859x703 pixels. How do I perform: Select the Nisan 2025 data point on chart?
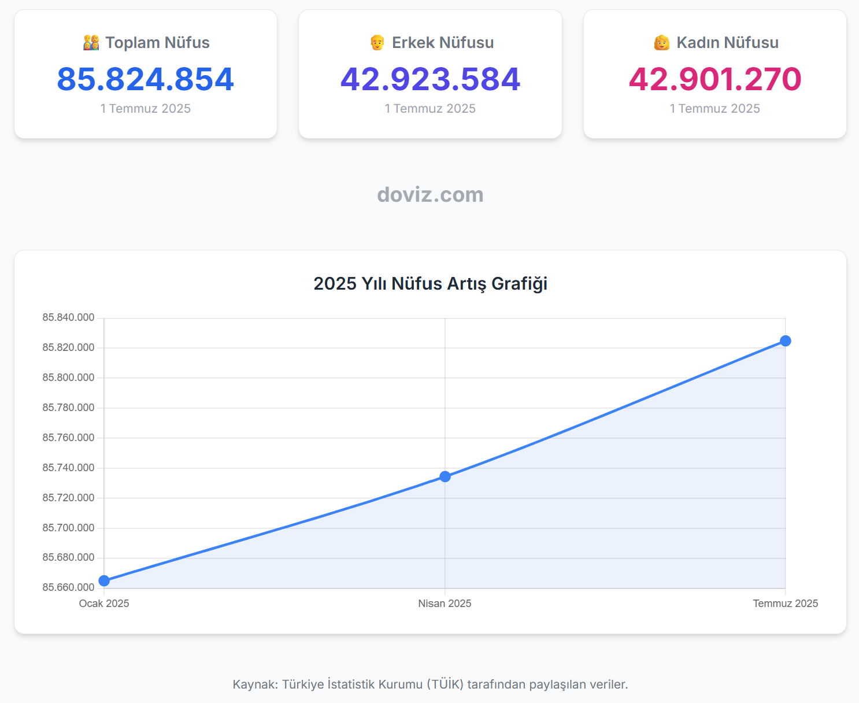pos(445,476)
